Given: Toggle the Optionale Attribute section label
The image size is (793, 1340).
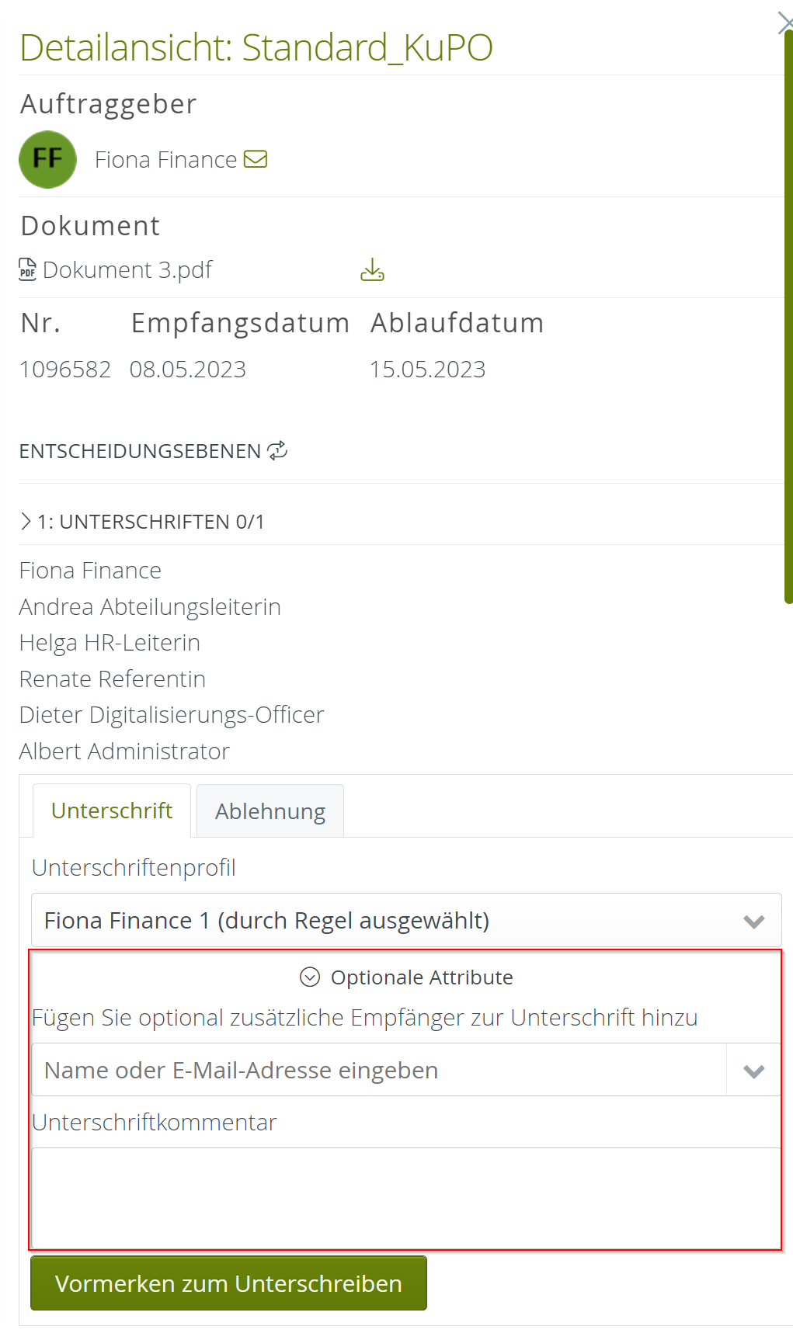Looking at the screenshot, I should click(x=422, y=977).
